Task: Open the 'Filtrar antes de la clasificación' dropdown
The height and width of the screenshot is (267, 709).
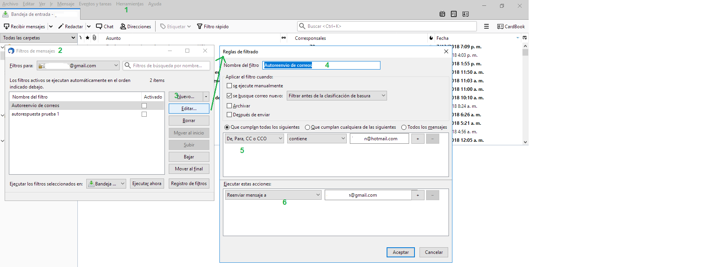Action: [337, 96]
